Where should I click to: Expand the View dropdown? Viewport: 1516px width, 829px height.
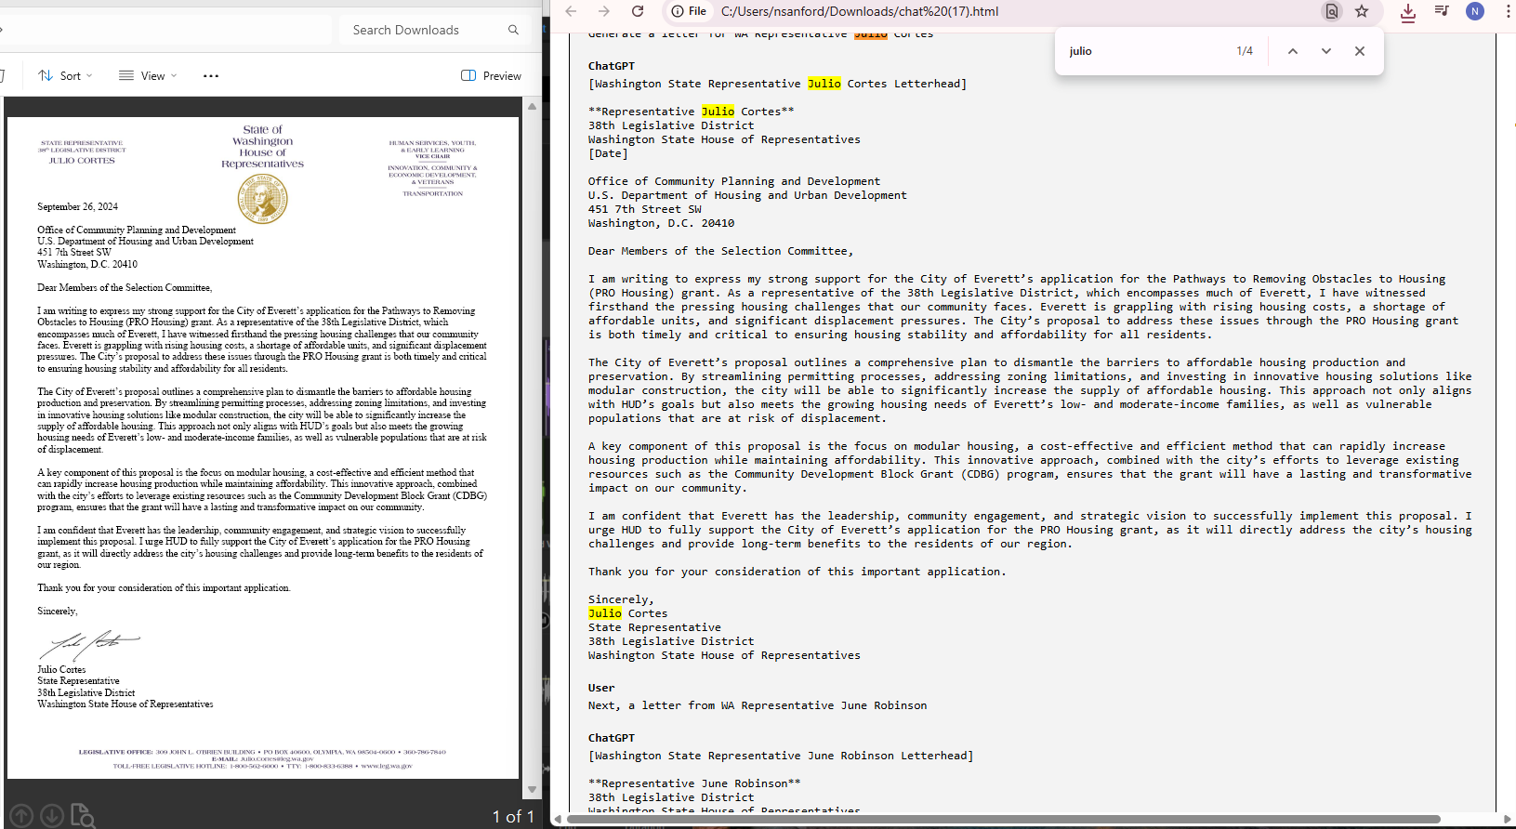pyautogui.click(x=148, y=75)
